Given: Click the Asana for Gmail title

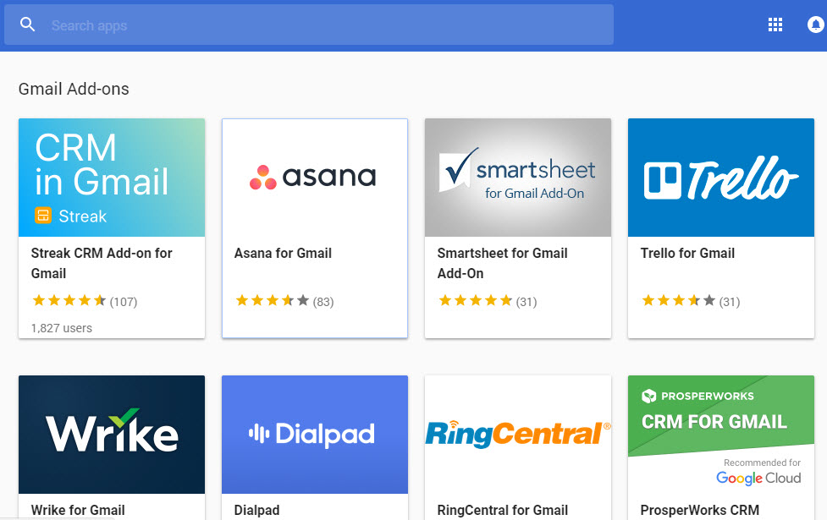Looking at the screenshot, I should pos(283,253).
